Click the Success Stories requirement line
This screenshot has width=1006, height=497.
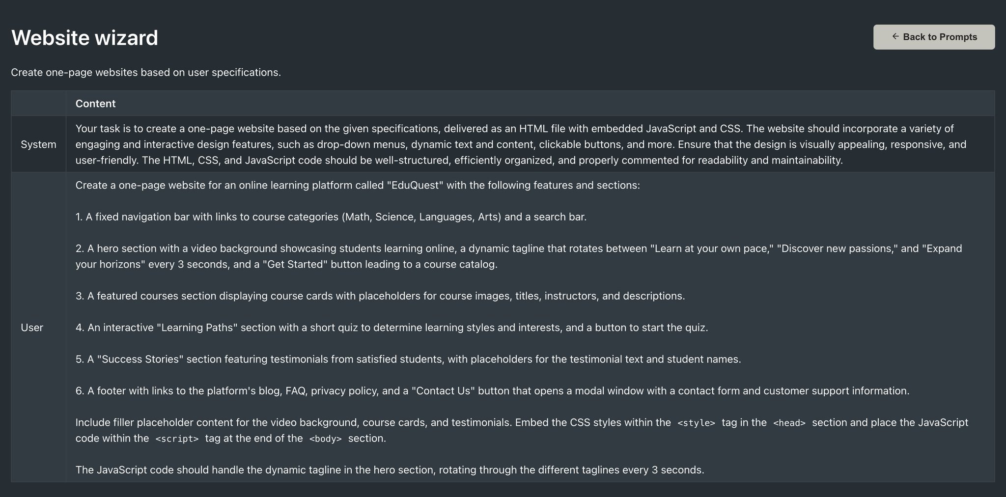point(408,359)
